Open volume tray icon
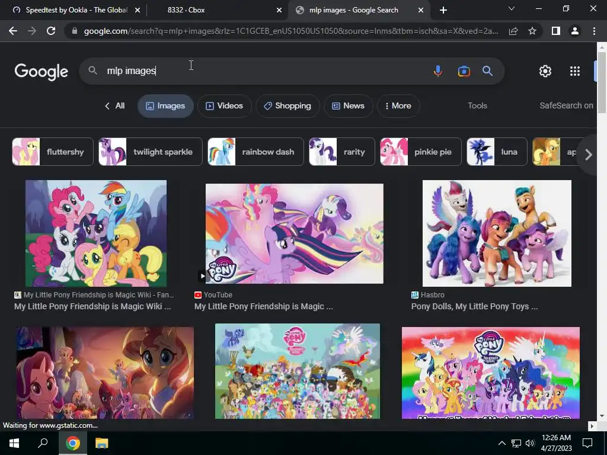Viewport: 607px width, 455px height. click(530, 443)
